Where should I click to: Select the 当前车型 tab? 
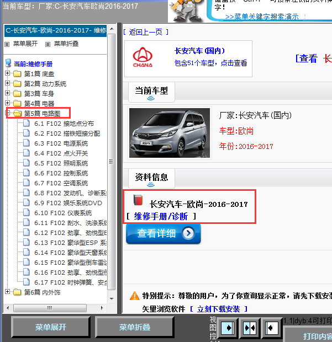151,92
